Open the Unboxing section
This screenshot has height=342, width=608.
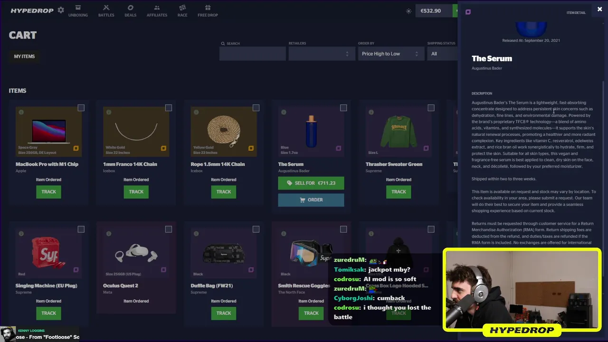pos(78,11)
